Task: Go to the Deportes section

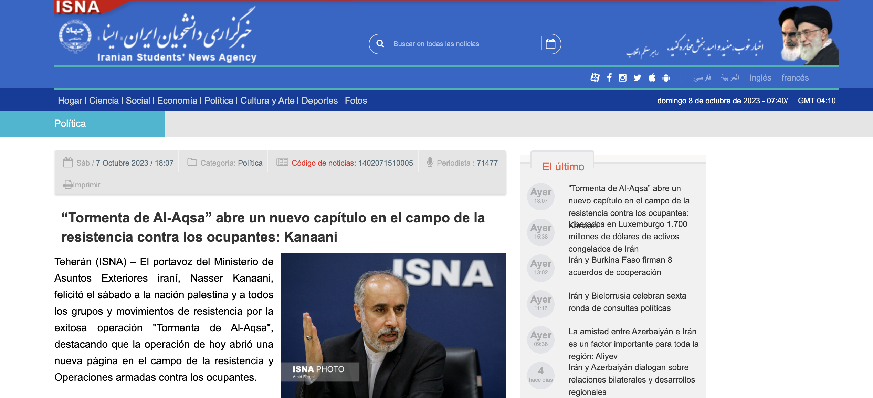Action: tap(319, 101)
